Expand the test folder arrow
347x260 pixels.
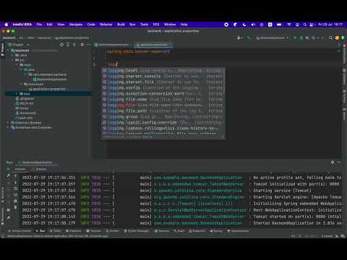click(17, 94)
